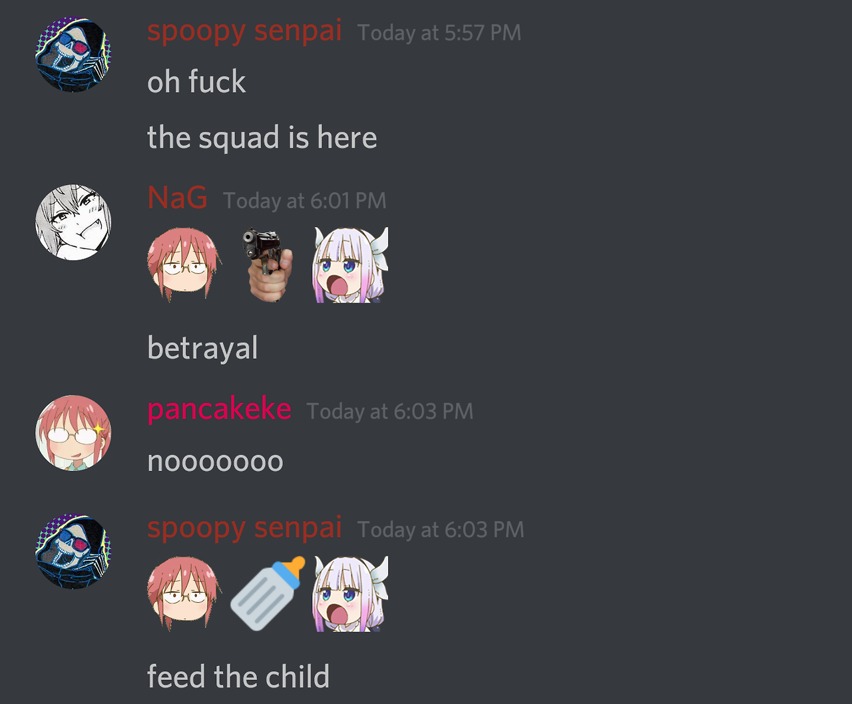The height and width of the screenshot is (704, 852).
Task: Click the 'nooooooo' message text
Action: coord(215,462)
